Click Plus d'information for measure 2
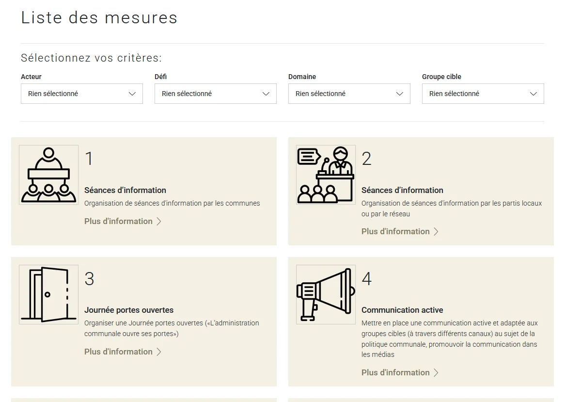This screenshot has width=565, height=402. click(x=395, y=231)
